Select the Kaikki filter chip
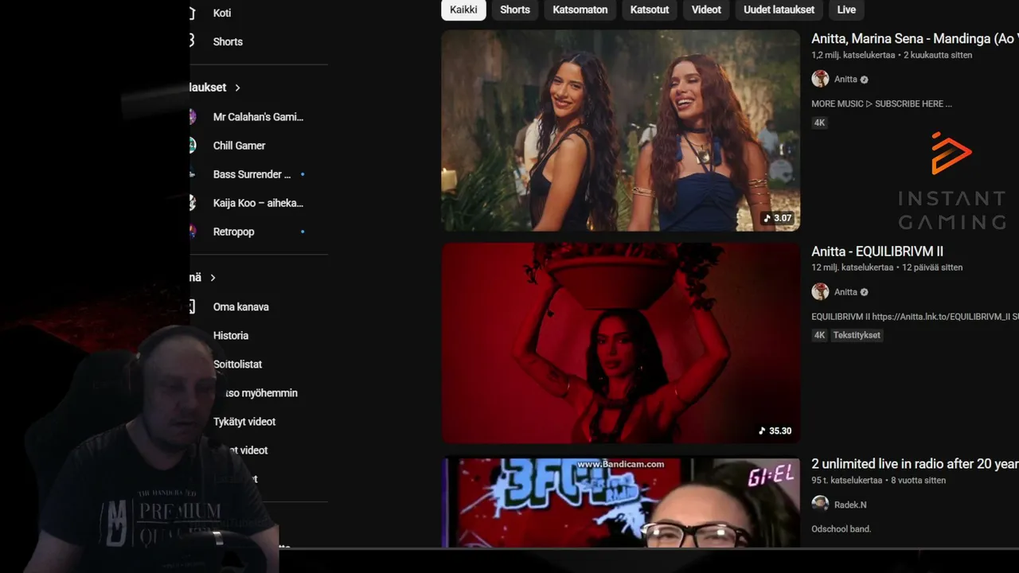1019x573 pixels. click(x=463, y=10)
